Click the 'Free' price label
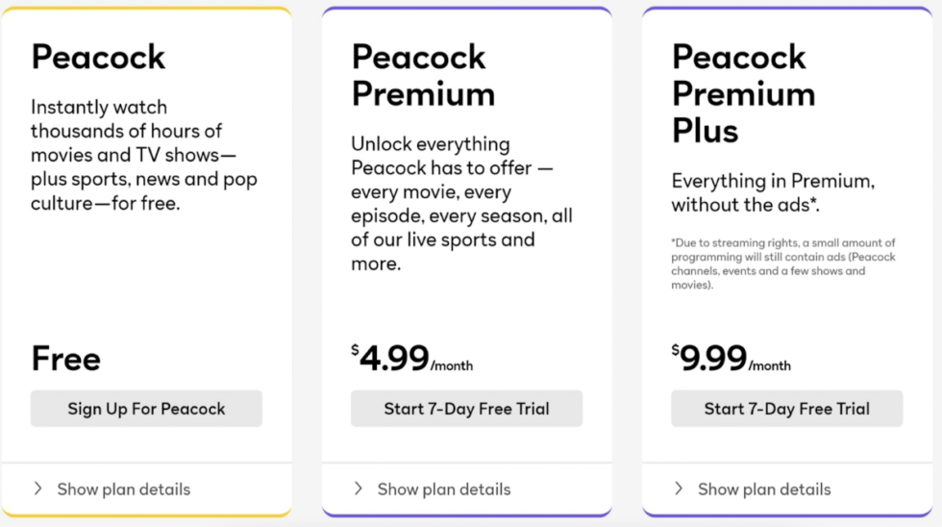 [66, 359]
